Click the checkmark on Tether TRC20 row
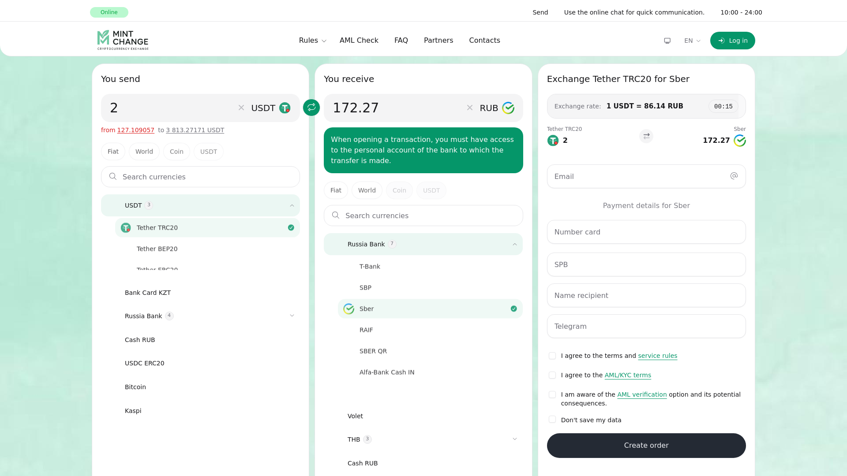The height and width of the screenshot is (476, 847). [x=291, y=228]
